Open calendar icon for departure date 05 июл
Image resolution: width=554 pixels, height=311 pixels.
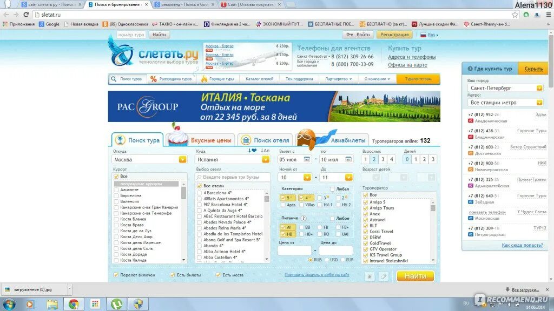(x=307, y=159)
